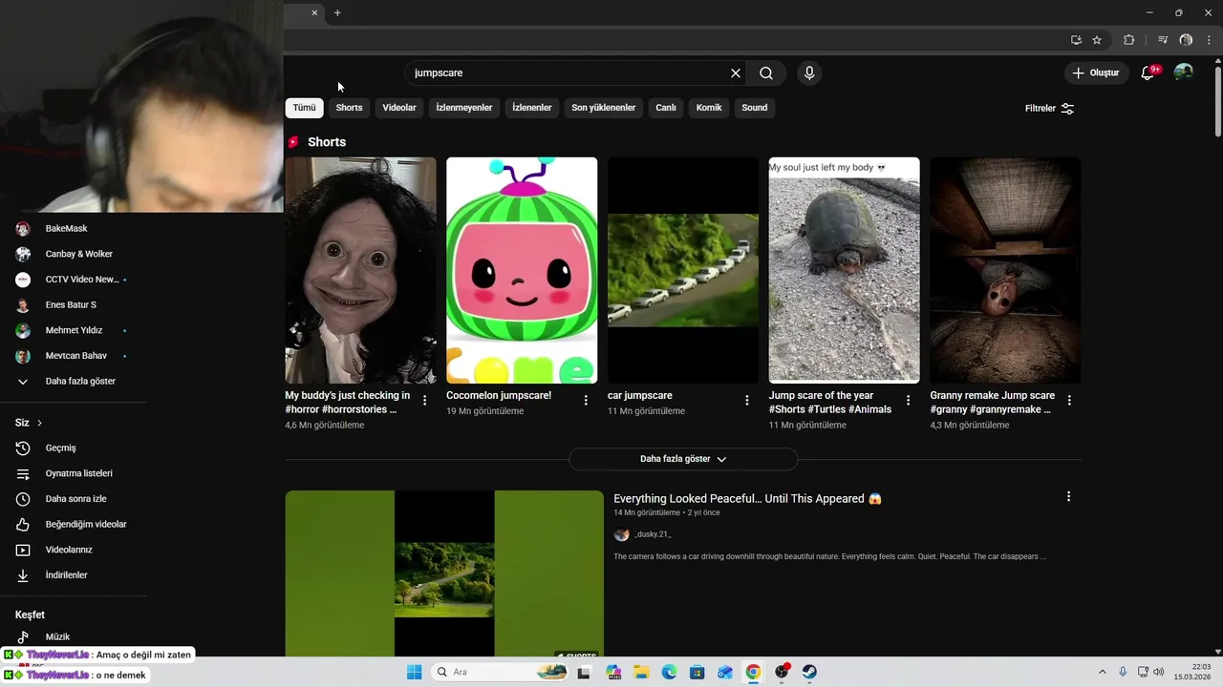
Task: Open options for My buddy's just checking short
Action: [424, 401]
